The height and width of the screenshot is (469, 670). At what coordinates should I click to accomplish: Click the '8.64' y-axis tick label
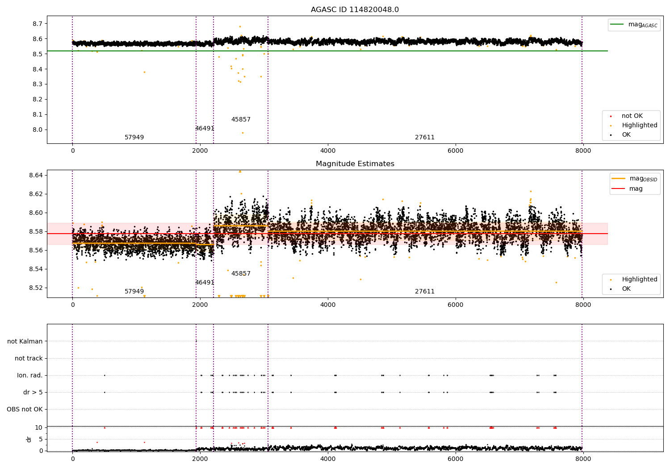tap(36, 175)
